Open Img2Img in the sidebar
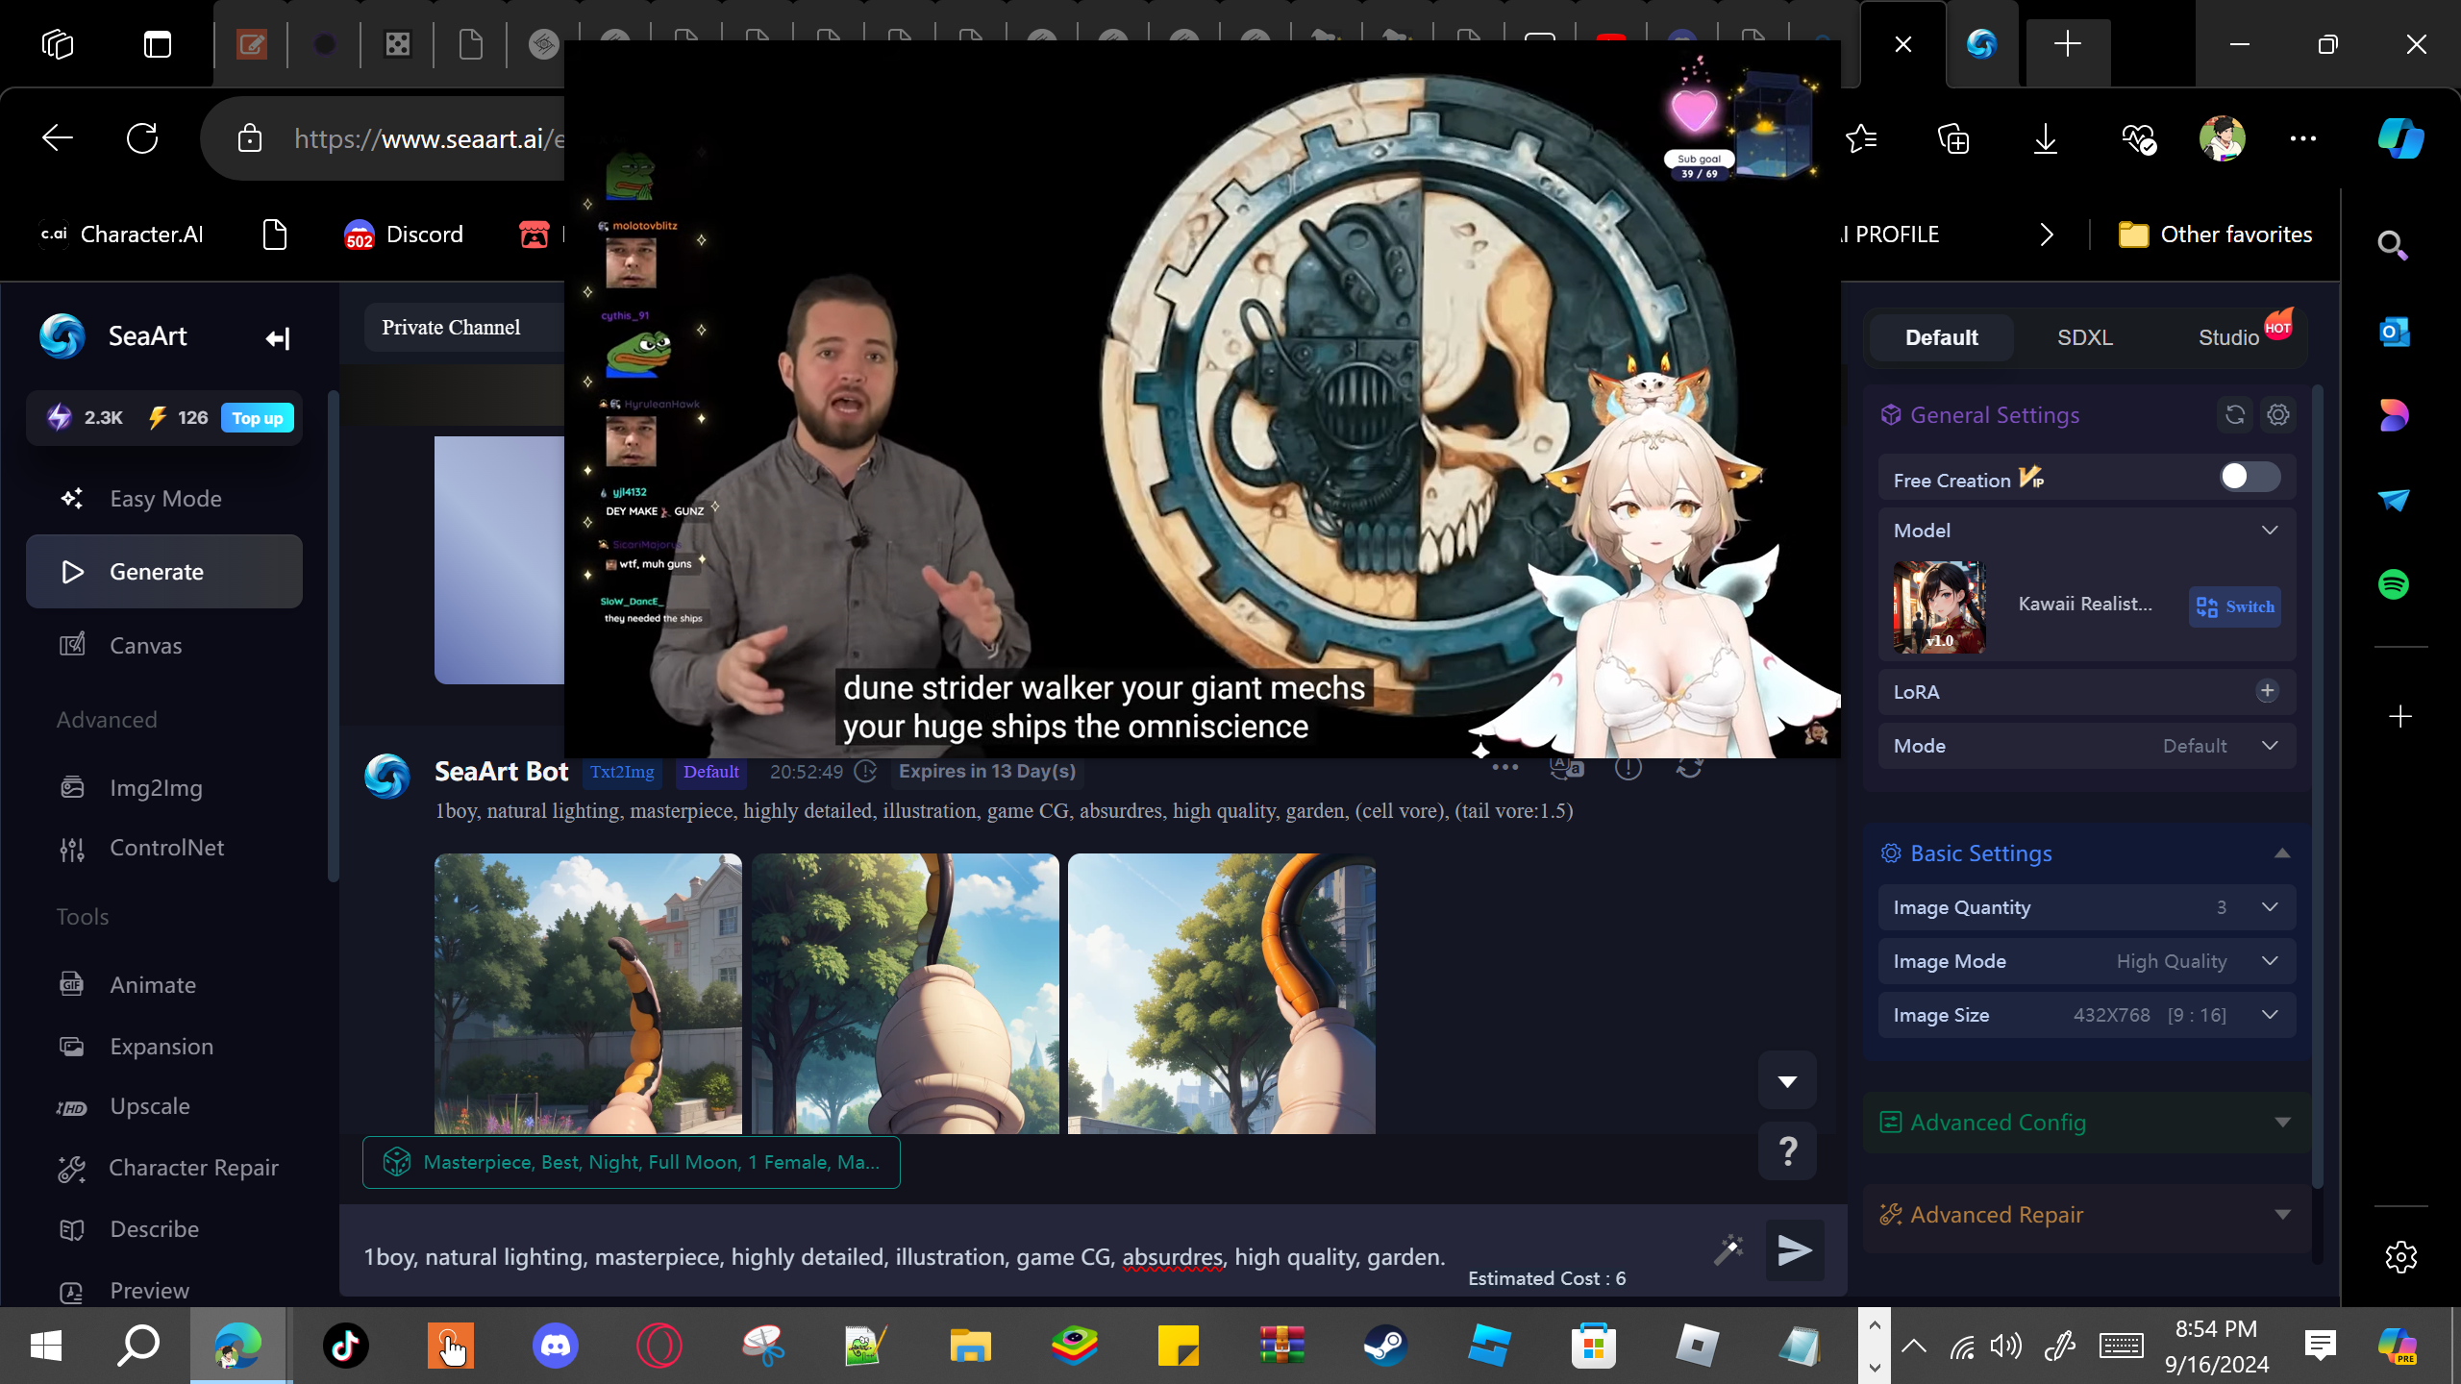Image resolution: width=2461 pixels, height=1384 pixels. pyautogui.click(x=164, y=787)
